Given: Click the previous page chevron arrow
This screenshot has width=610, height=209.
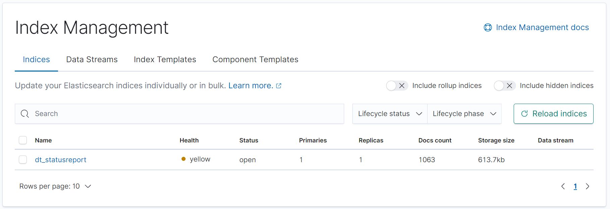Looking at the screenshot, I should click(563, 186).
